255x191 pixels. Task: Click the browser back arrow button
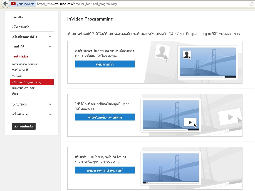[x=5, y=4]
